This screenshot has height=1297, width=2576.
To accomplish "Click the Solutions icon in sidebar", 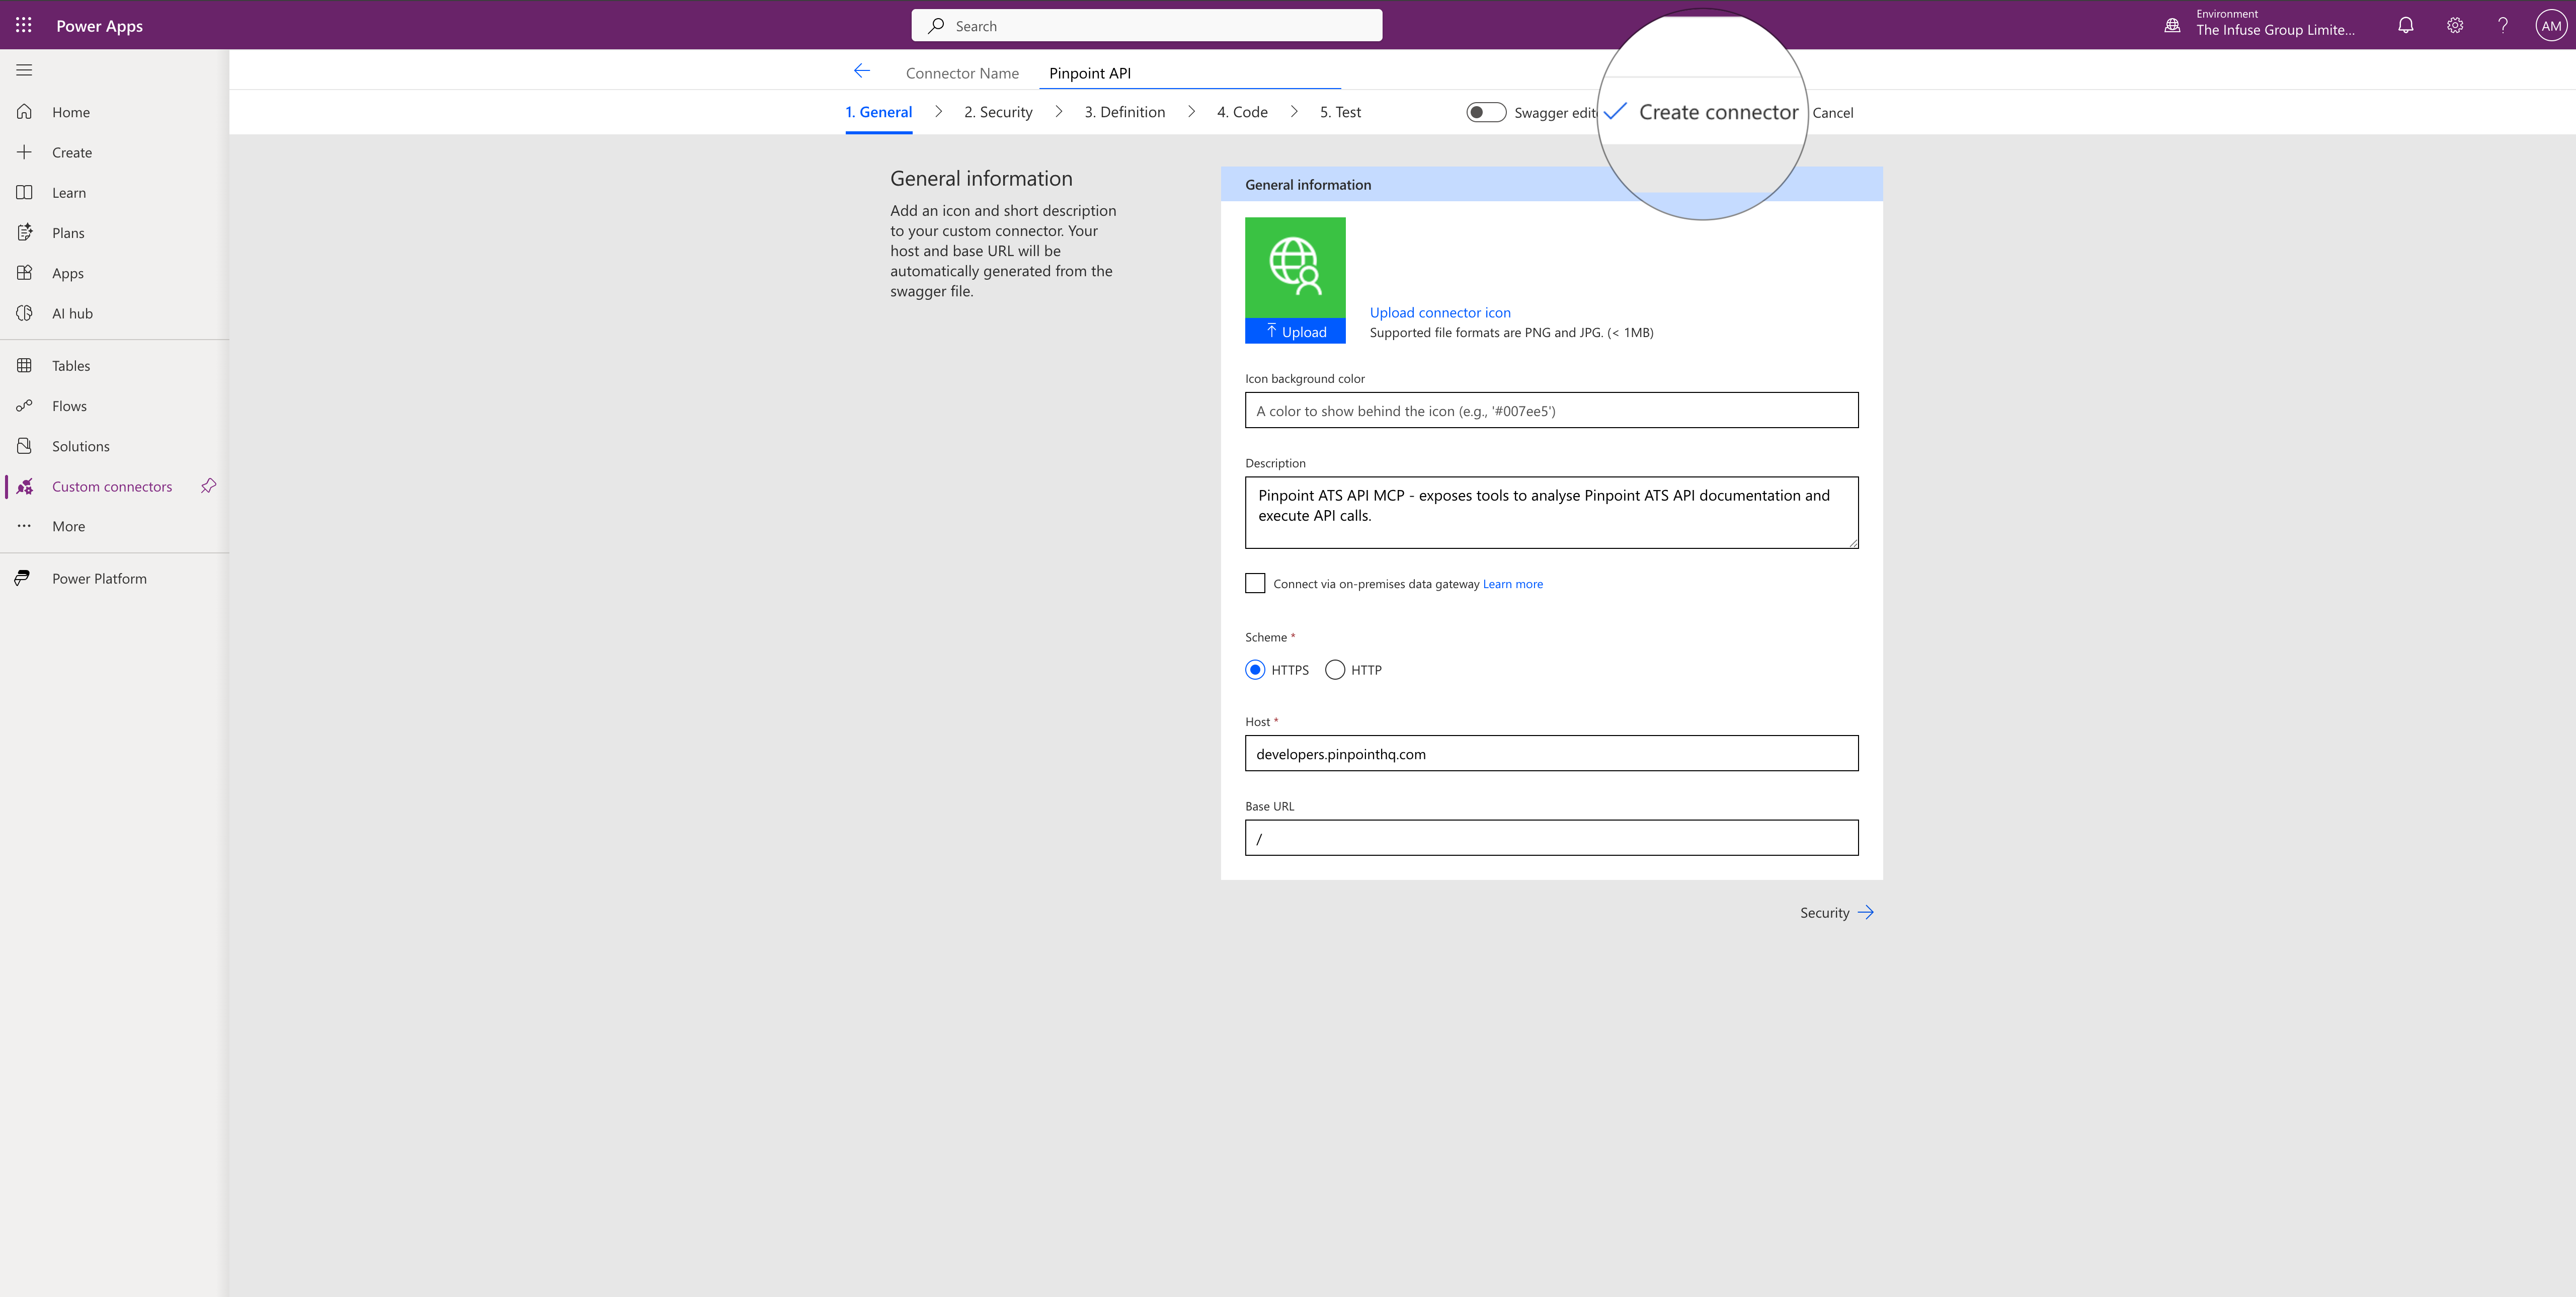I will coord(24,446).
